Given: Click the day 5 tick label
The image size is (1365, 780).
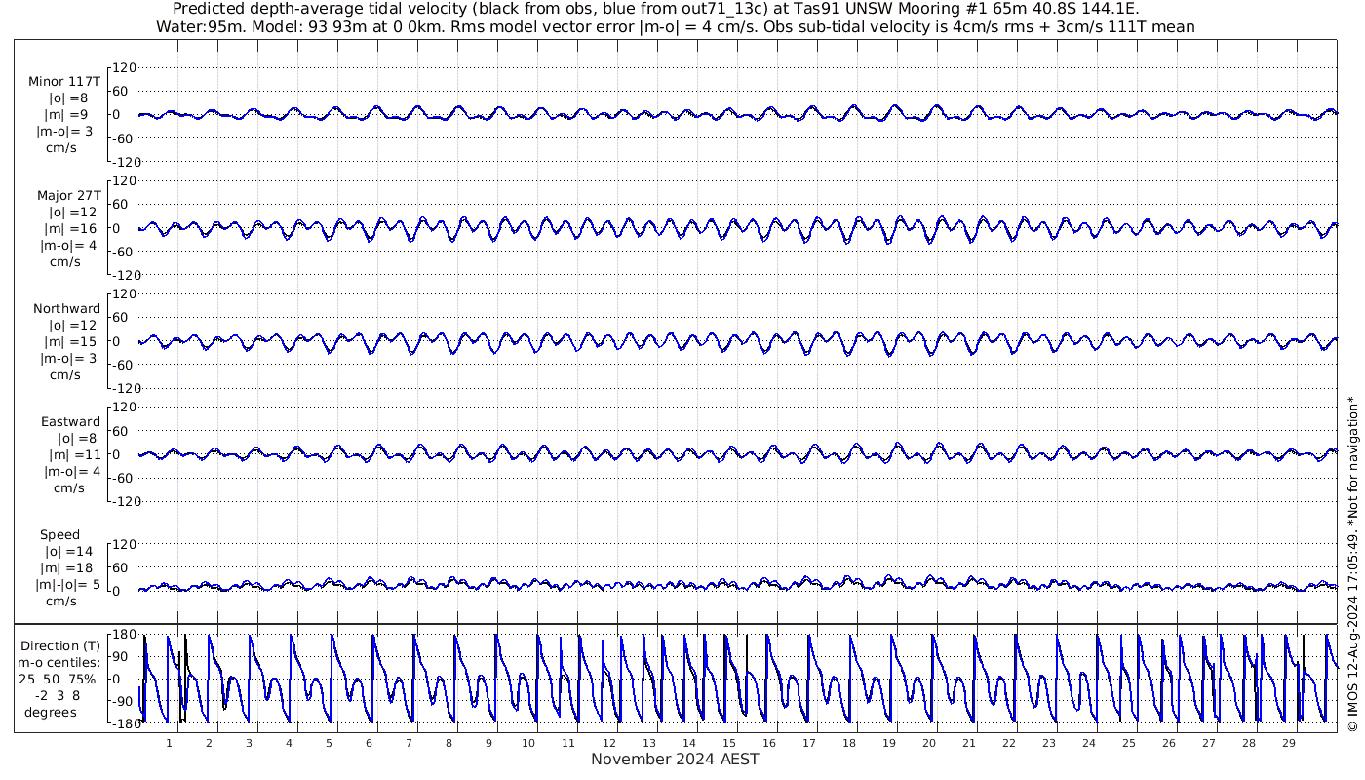Looking at the screenshot, I should point(329,743).
